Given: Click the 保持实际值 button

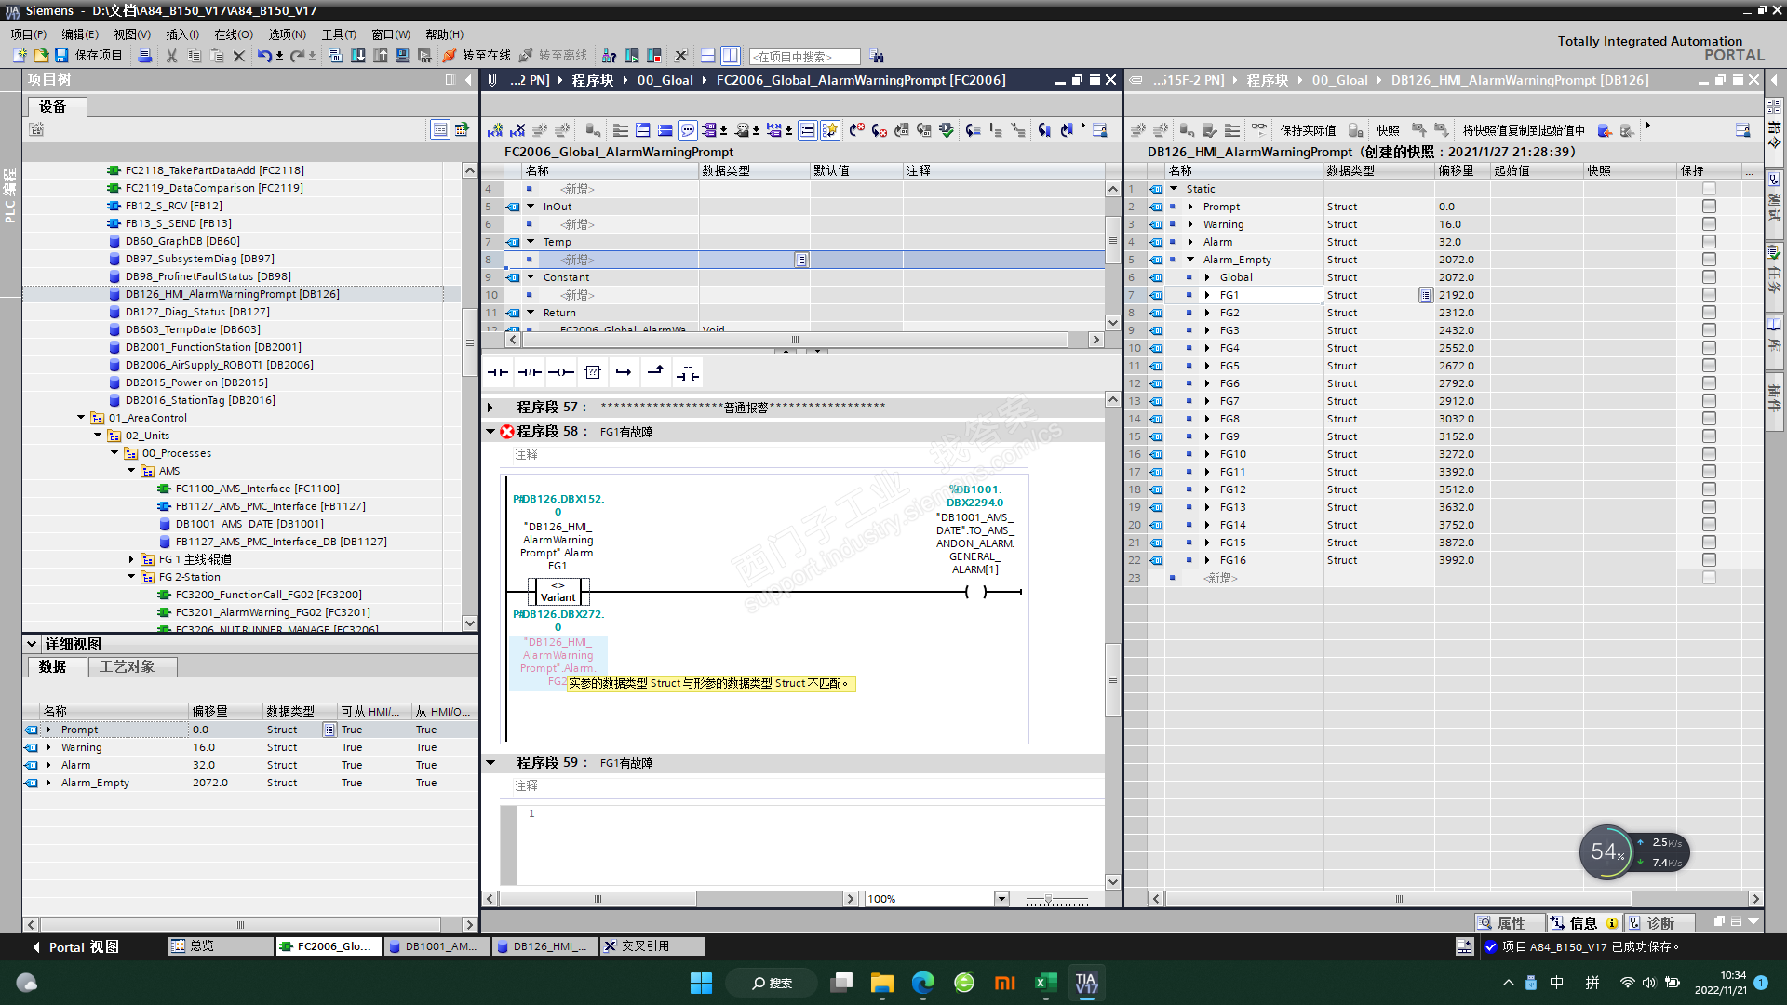Looking at the screenshot, I should coord(1307,130).
